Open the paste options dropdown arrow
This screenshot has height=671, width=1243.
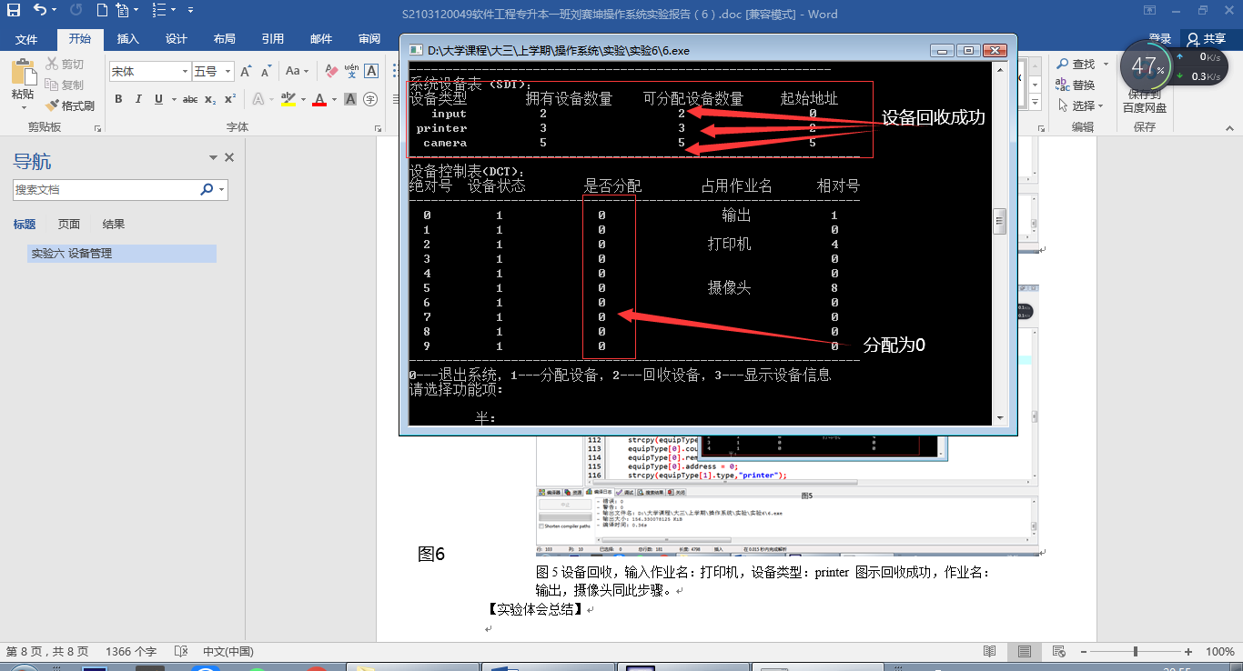(x=22, y=107)
